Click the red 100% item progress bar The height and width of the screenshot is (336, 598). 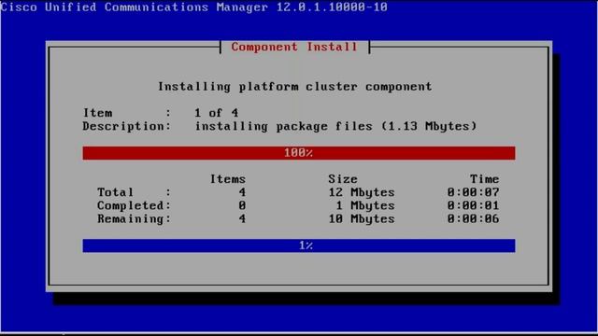point(299,153)
